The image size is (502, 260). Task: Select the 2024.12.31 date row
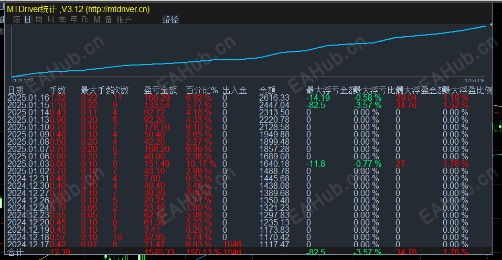coord(28,179)
